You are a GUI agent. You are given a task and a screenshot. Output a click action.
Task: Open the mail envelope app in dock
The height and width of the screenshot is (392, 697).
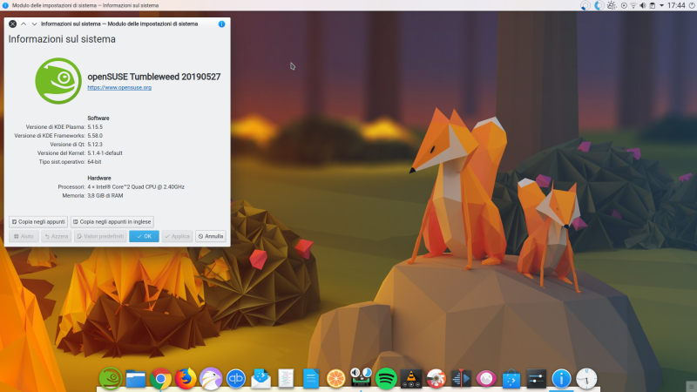pos(261,379)
